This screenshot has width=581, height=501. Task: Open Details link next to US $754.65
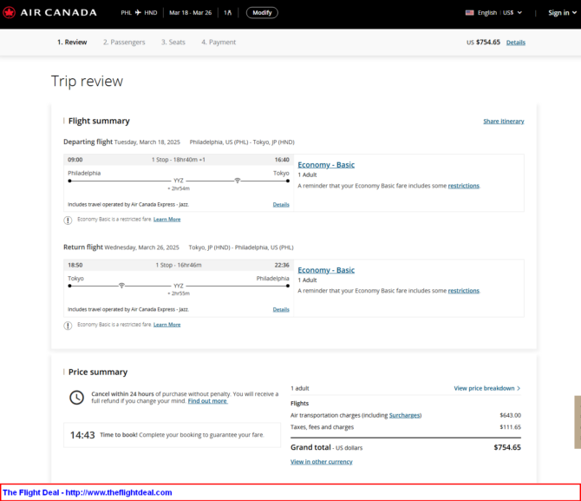tap(516, 43)
